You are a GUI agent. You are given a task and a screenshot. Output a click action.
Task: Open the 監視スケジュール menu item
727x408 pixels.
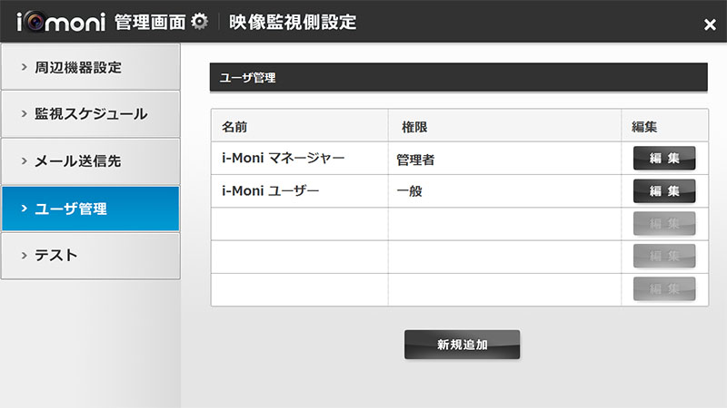coord(90,115)
